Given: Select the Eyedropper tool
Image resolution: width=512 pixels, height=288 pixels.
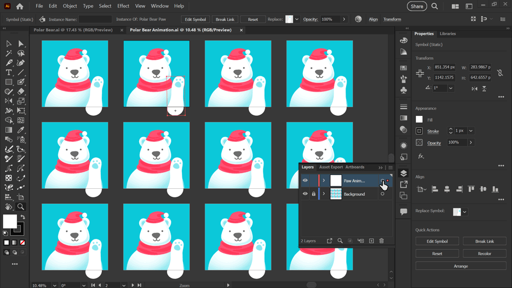Looking at the screenshot, I should tap(21, 130).
